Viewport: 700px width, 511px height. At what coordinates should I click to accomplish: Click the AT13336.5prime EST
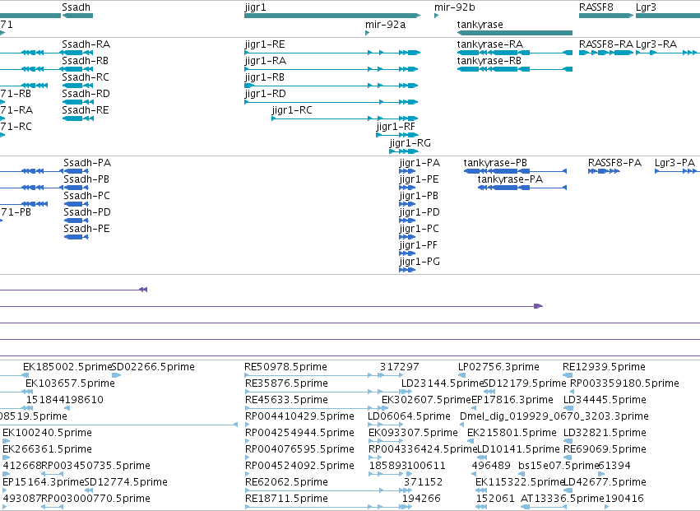point(545,507)
